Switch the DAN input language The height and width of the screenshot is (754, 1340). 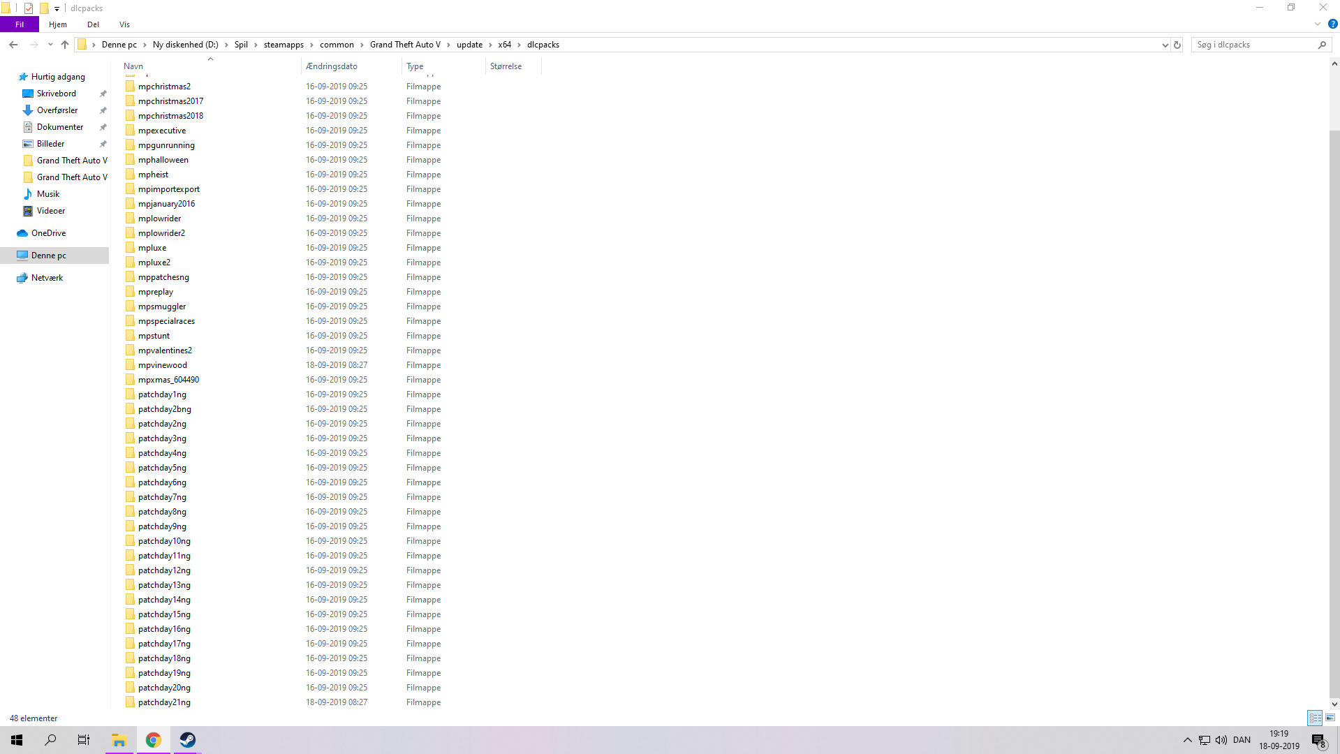pos(1242,740)
